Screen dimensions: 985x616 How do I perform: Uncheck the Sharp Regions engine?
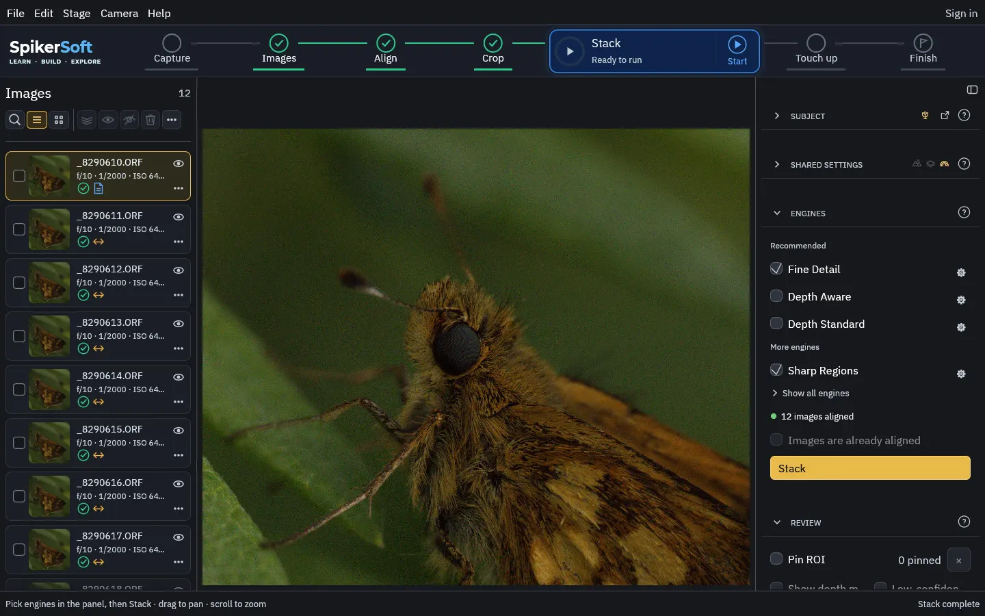click(x=776, y=370)
